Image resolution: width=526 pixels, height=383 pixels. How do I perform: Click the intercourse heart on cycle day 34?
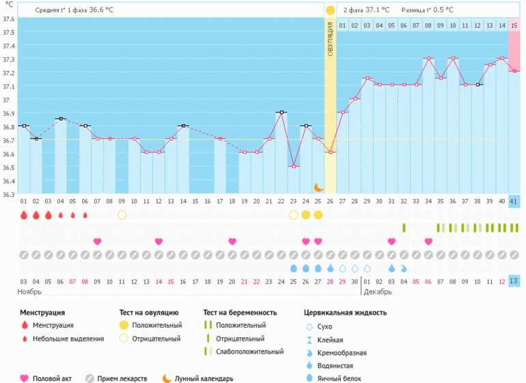click(428, 241)
